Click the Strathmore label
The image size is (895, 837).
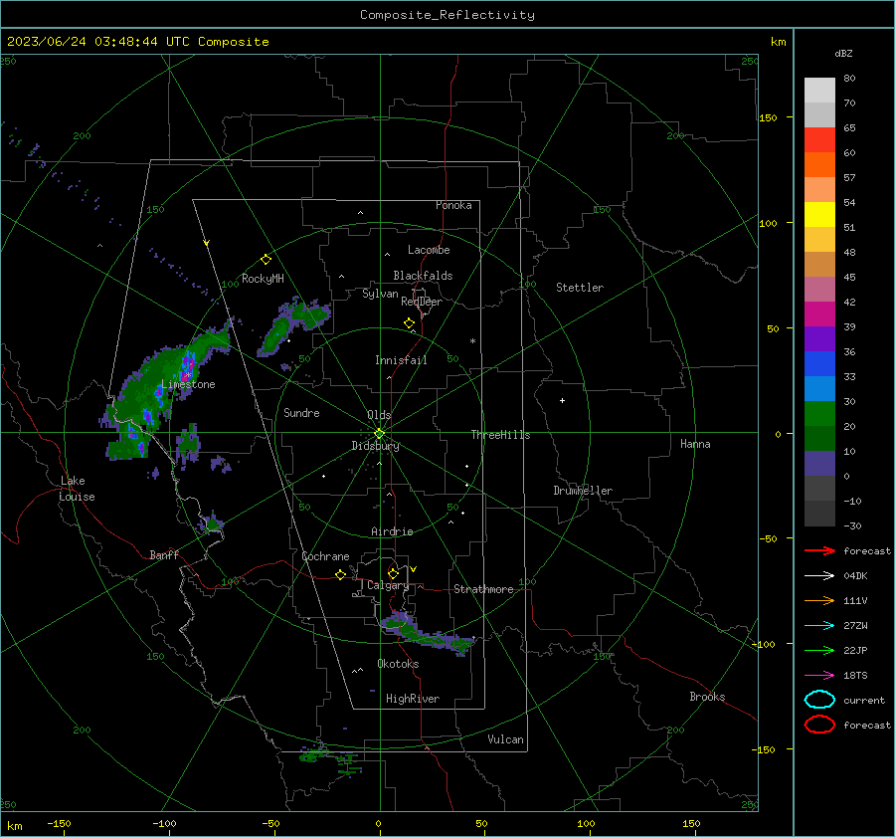(483, 589)
